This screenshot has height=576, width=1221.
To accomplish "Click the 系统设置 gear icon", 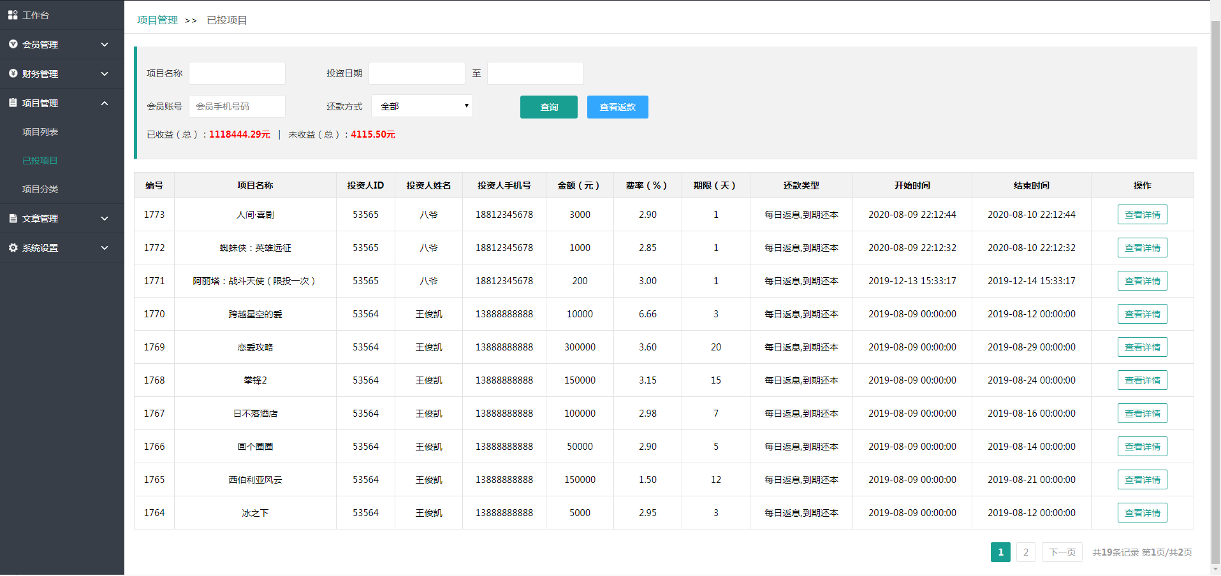I will 13,247.
